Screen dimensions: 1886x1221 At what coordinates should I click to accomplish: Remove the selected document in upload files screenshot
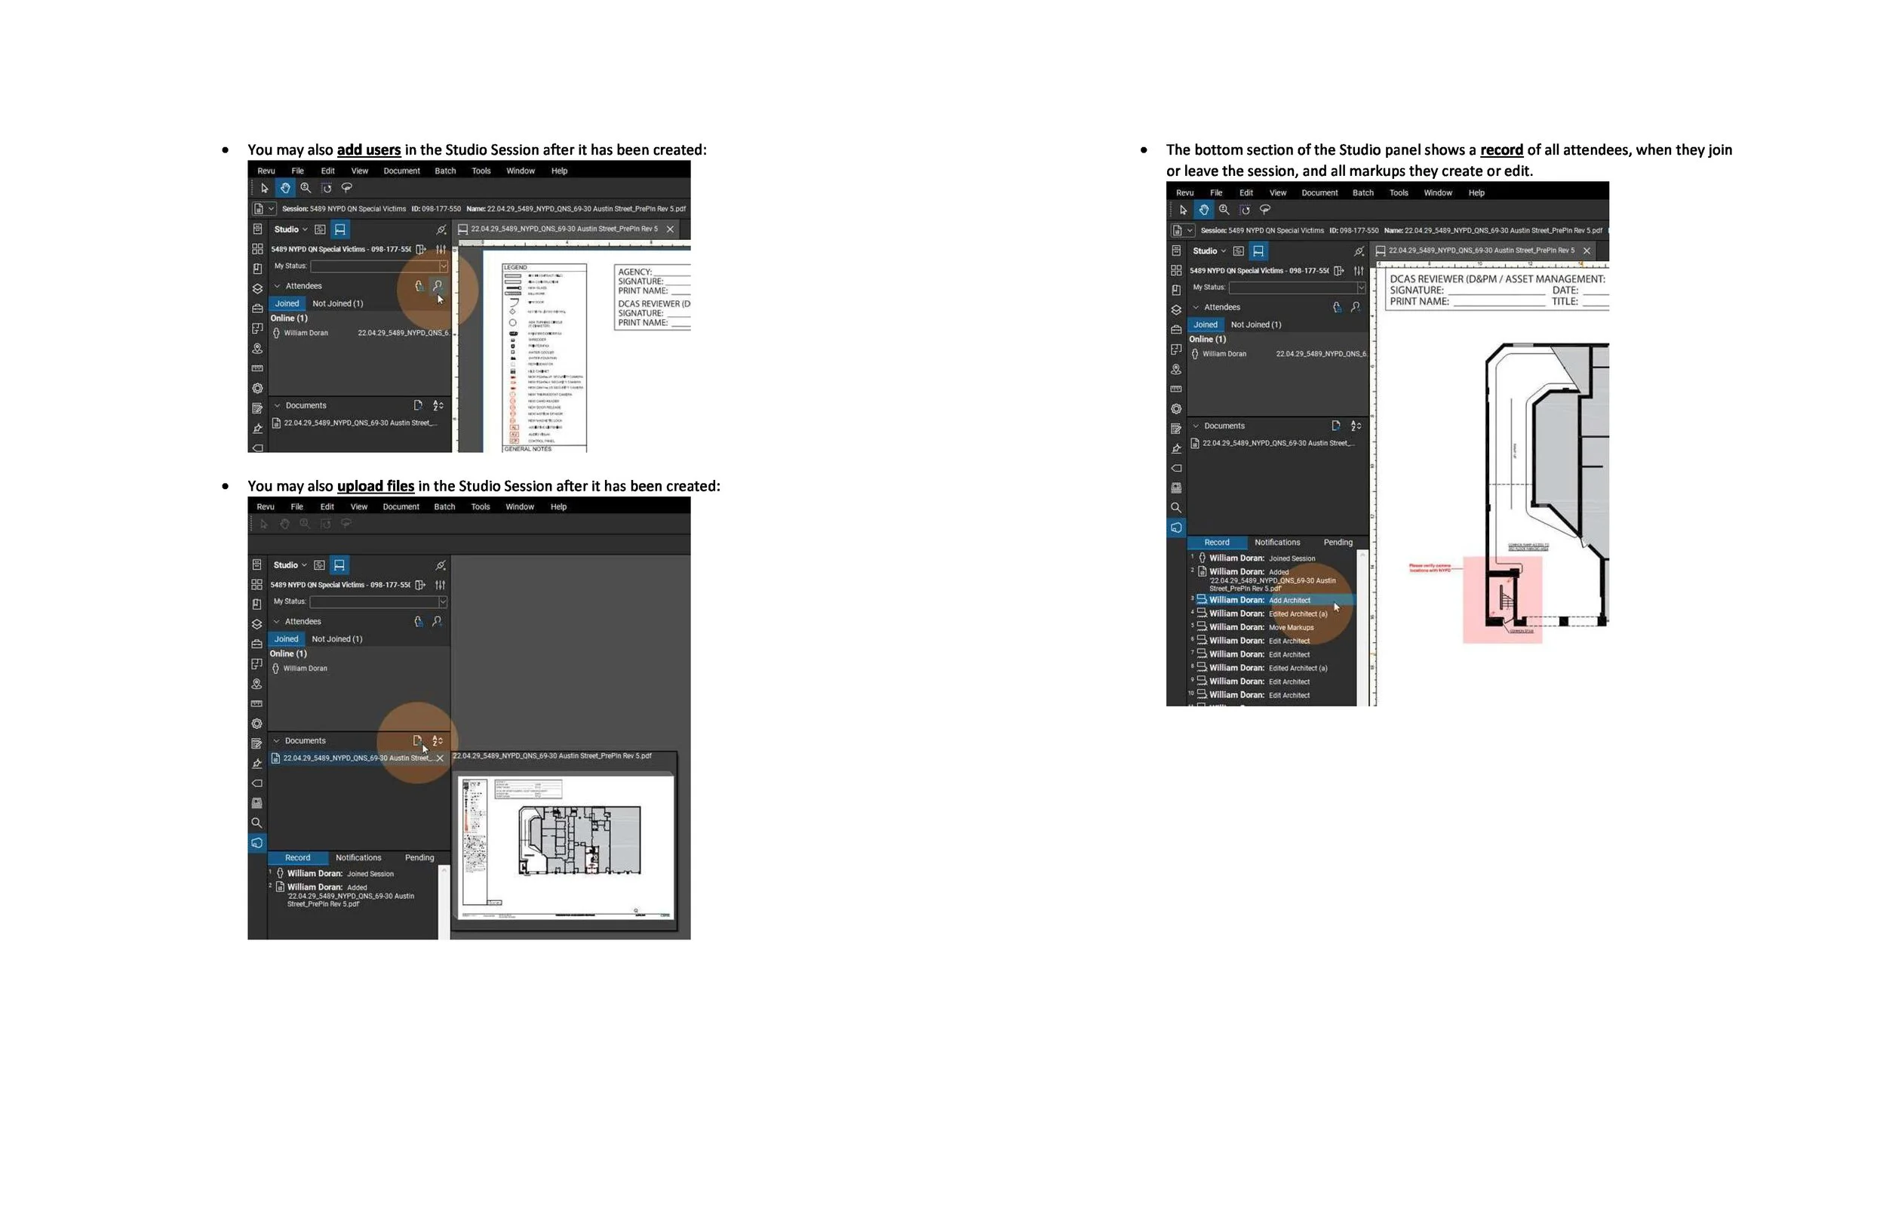pyautogui.click(x=440, y=758)
